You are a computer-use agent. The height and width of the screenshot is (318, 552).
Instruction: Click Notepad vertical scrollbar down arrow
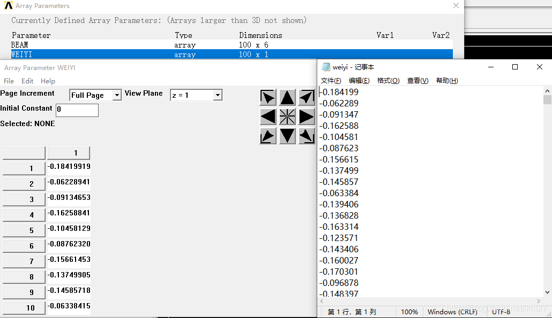point(547,292)
